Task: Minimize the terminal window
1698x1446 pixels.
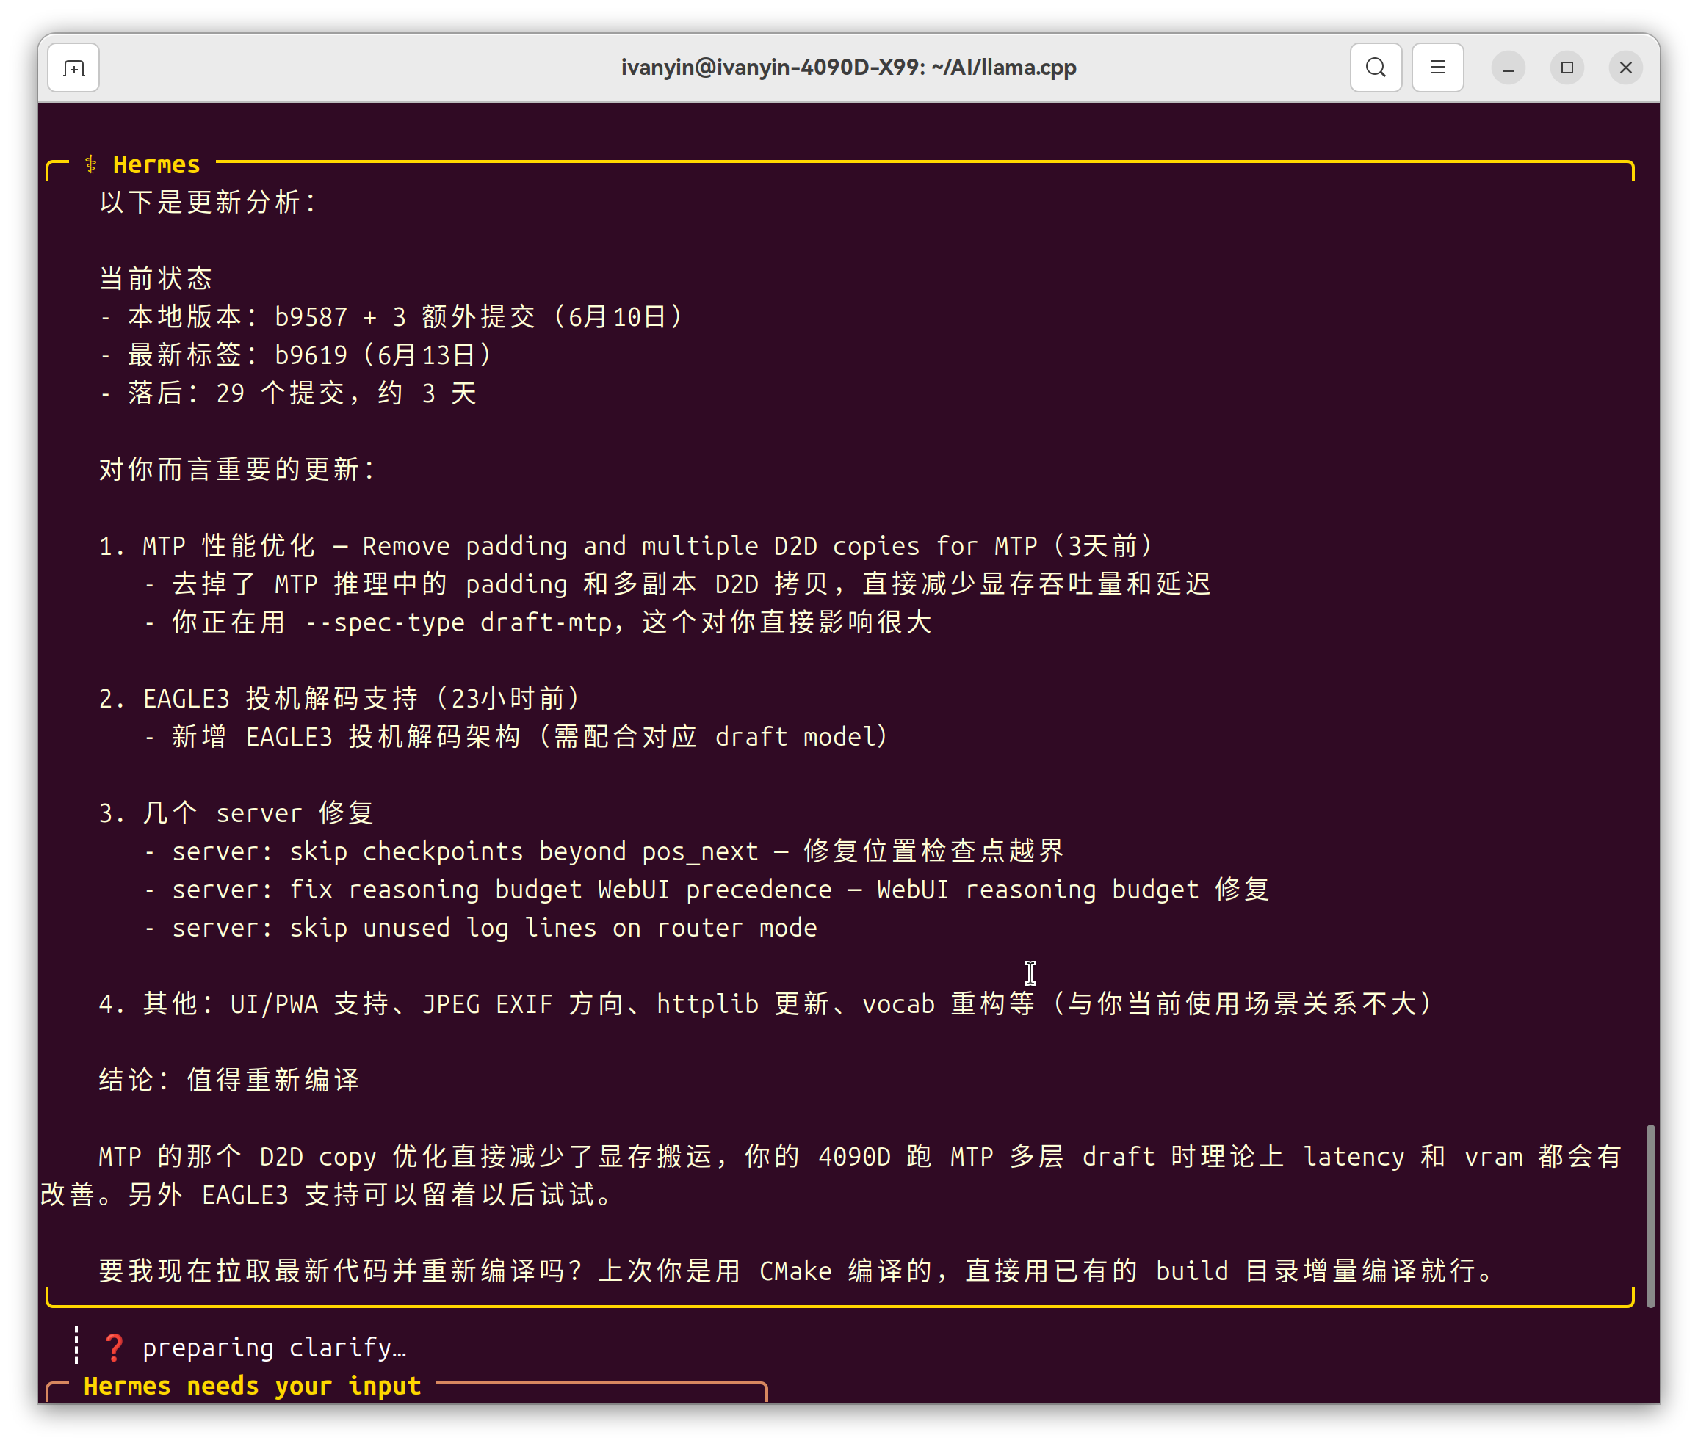Action: [1508, 68]
